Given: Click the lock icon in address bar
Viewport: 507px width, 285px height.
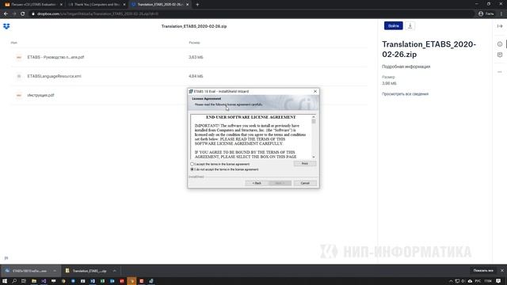Looking at the screenshot, I should (x=33, y=14).
